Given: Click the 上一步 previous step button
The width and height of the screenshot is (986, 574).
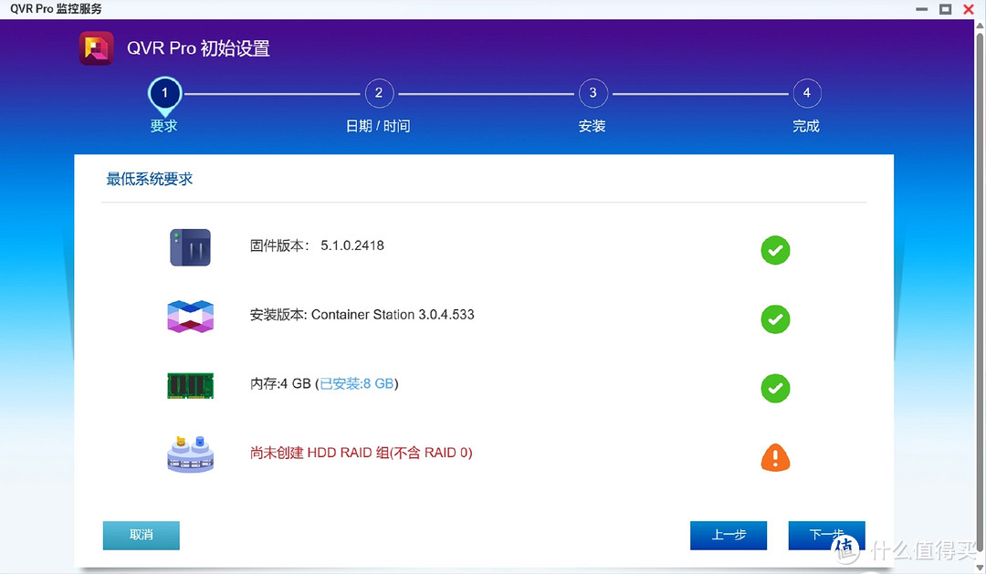Looking at the screenshot, I should coord(729,536).
